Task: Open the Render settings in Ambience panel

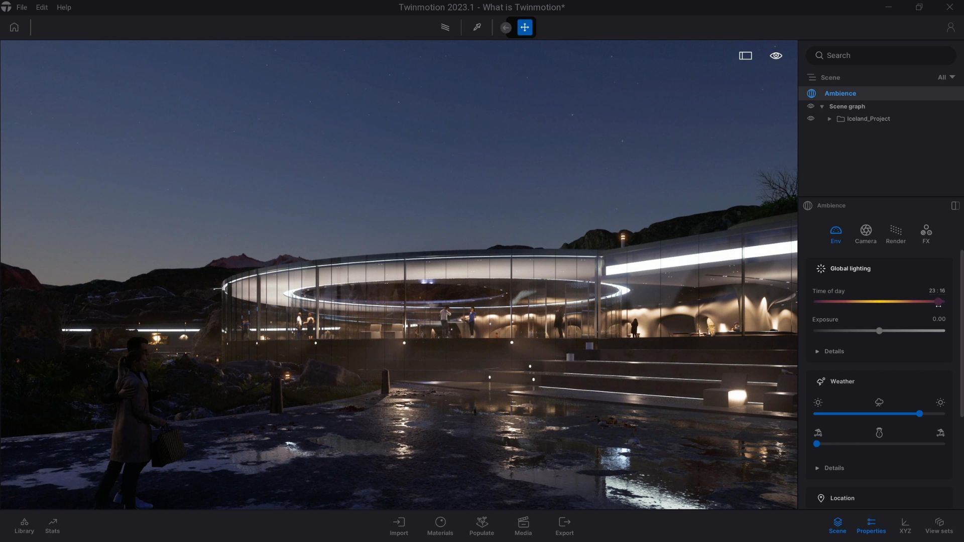Action: coord(896,234)
